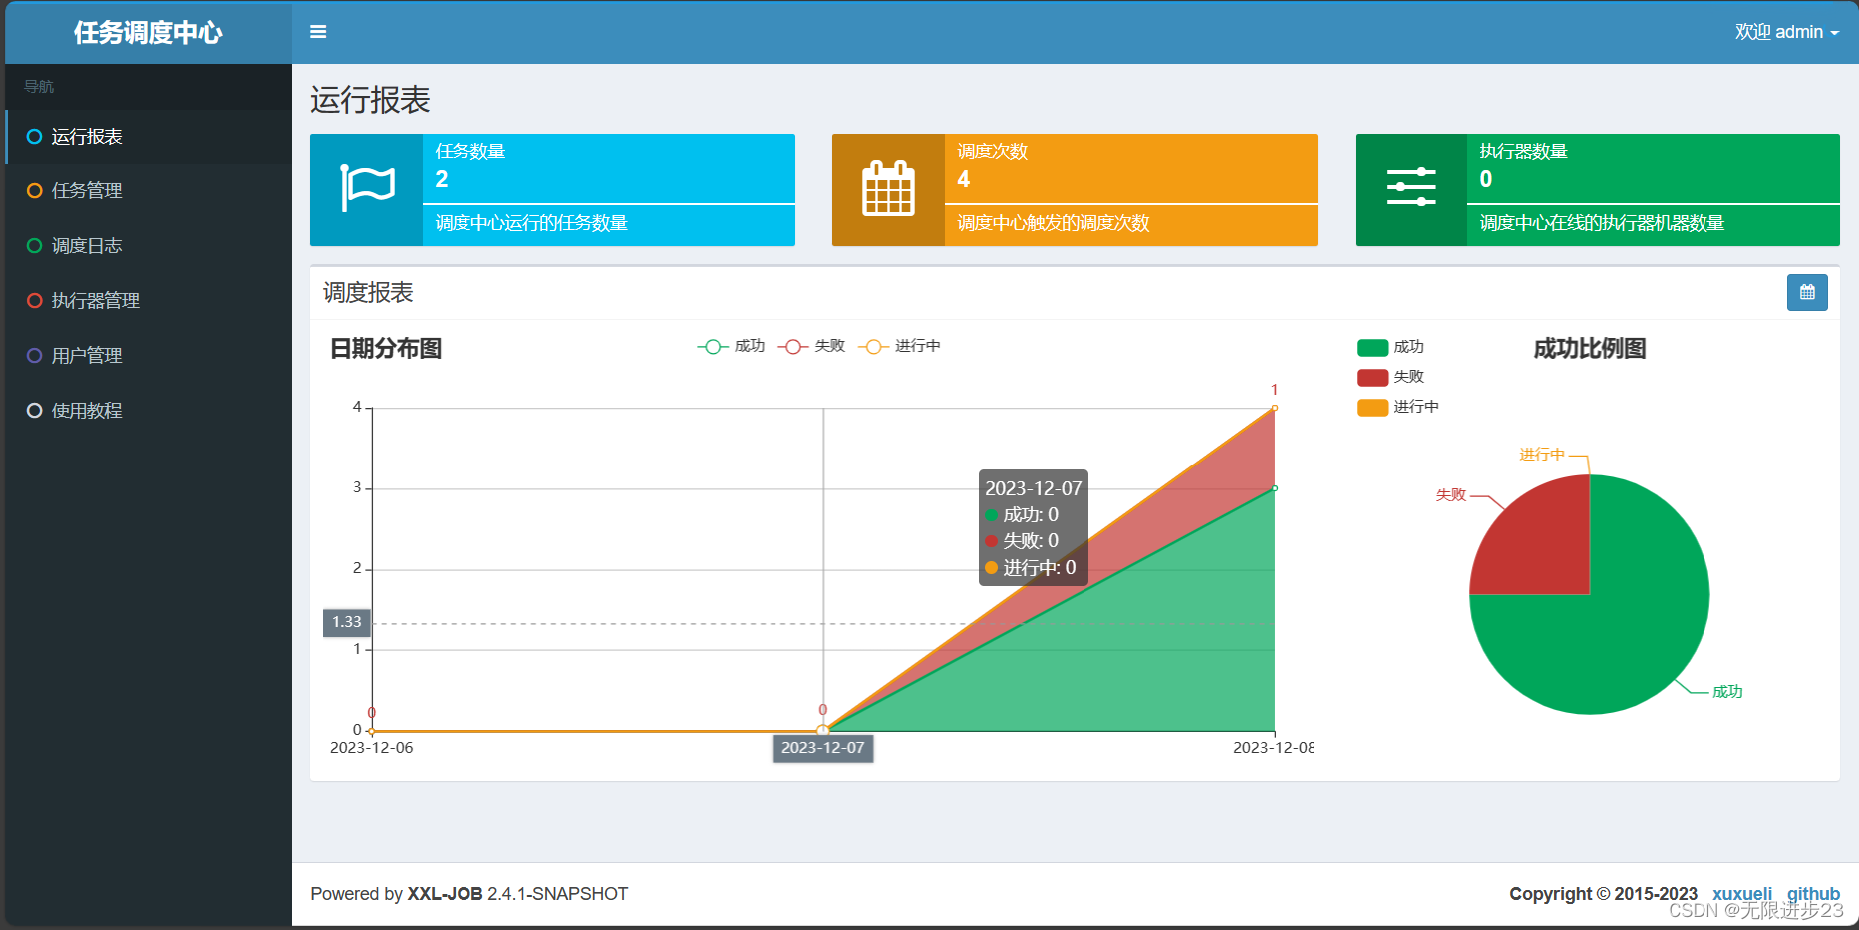Click the 任务数量 card title

tap(470, 152)
